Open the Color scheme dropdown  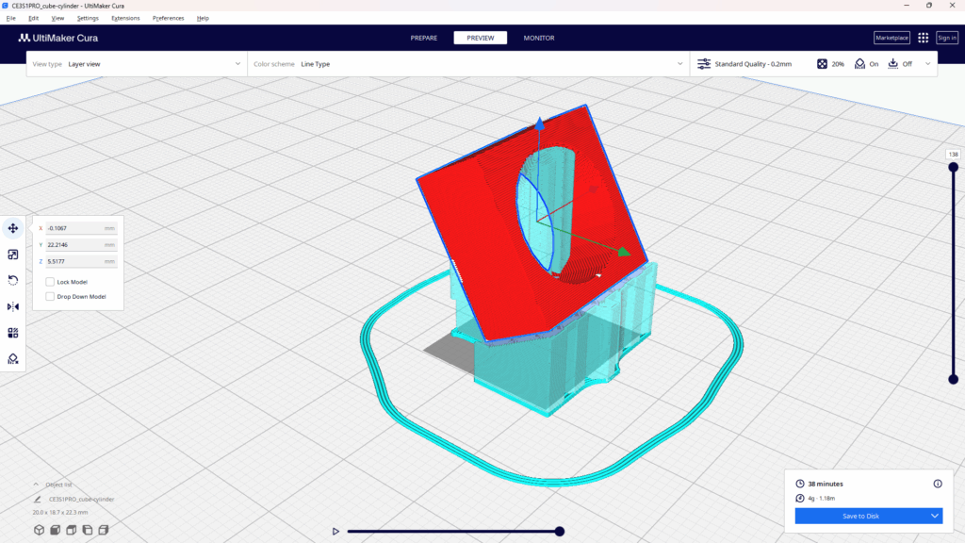point(466,64)
